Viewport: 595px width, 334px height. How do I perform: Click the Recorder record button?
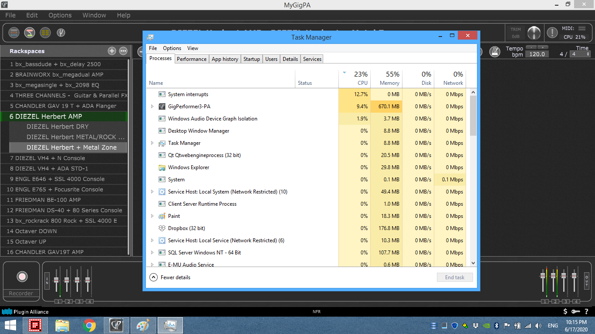(x=22, y=277)
